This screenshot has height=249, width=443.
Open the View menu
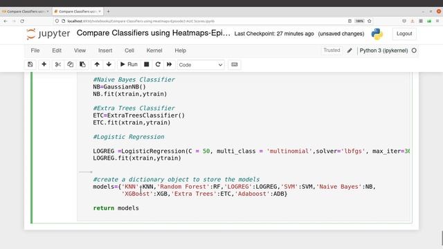pos(80,50)
